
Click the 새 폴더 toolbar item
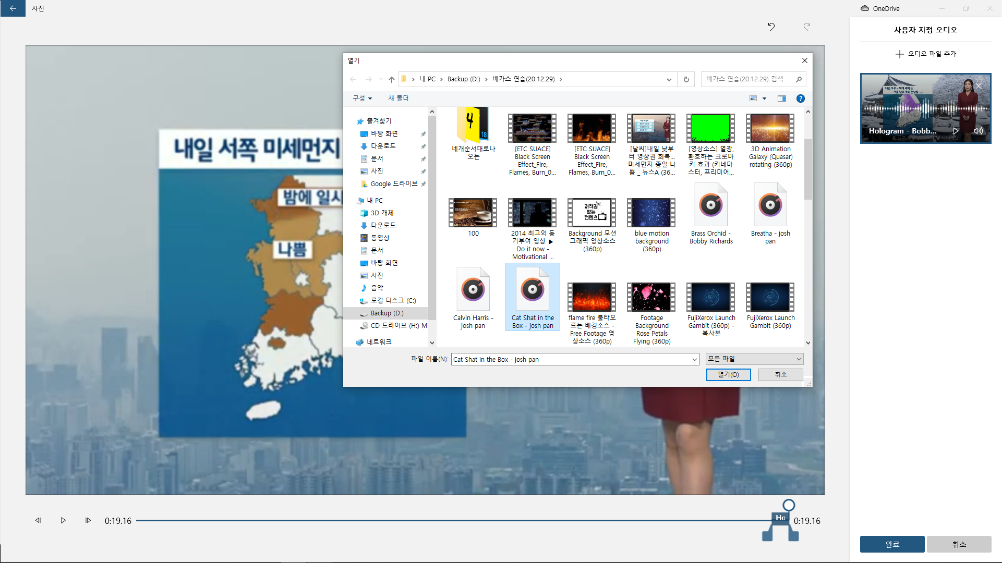tap(398, 98)
